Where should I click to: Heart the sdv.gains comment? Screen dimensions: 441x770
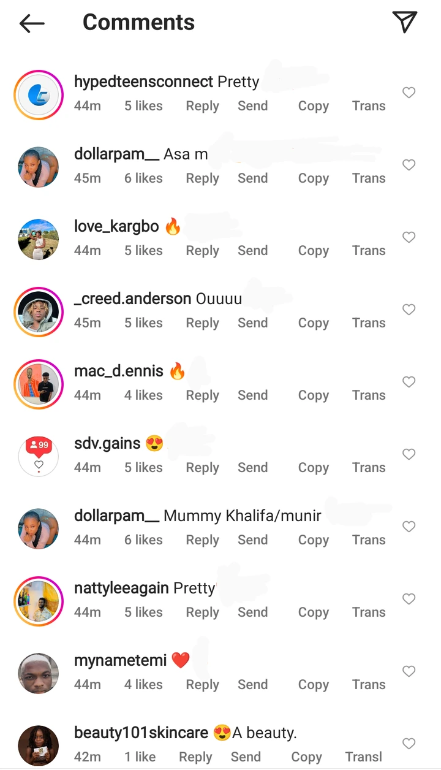click(409, 454)
